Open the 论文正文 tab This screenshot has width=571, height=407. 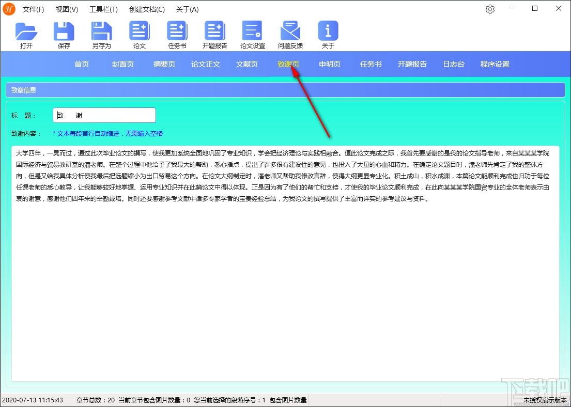pos(205,64)
